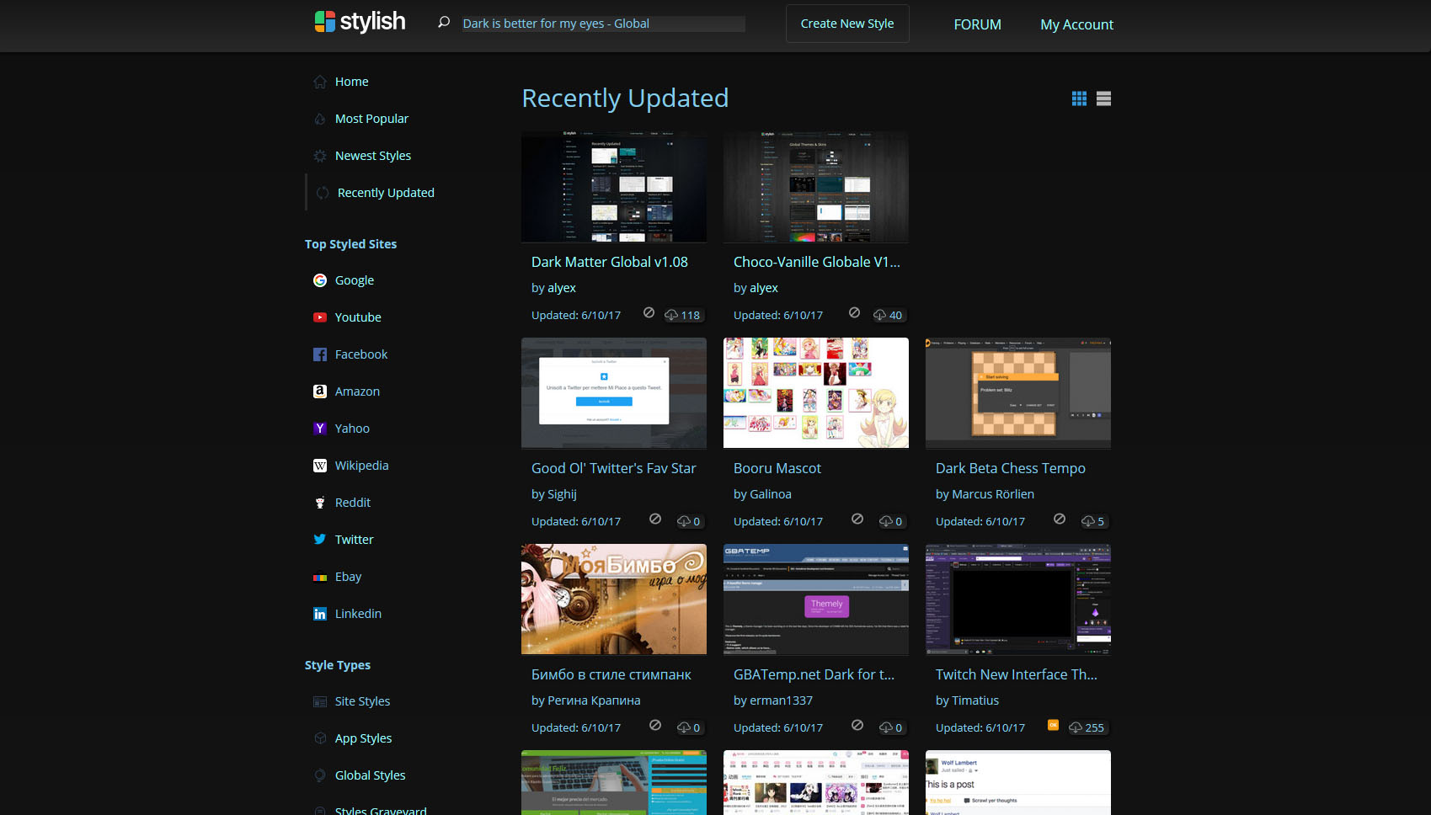Open My Account
This screenshot has height=815, width=1431.
pyautogui.click(x=1076, y=24)
